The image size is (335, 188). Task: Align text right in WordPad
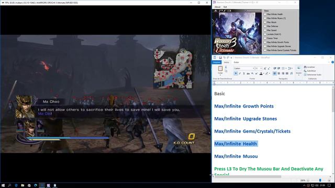[x=283, y=73]
